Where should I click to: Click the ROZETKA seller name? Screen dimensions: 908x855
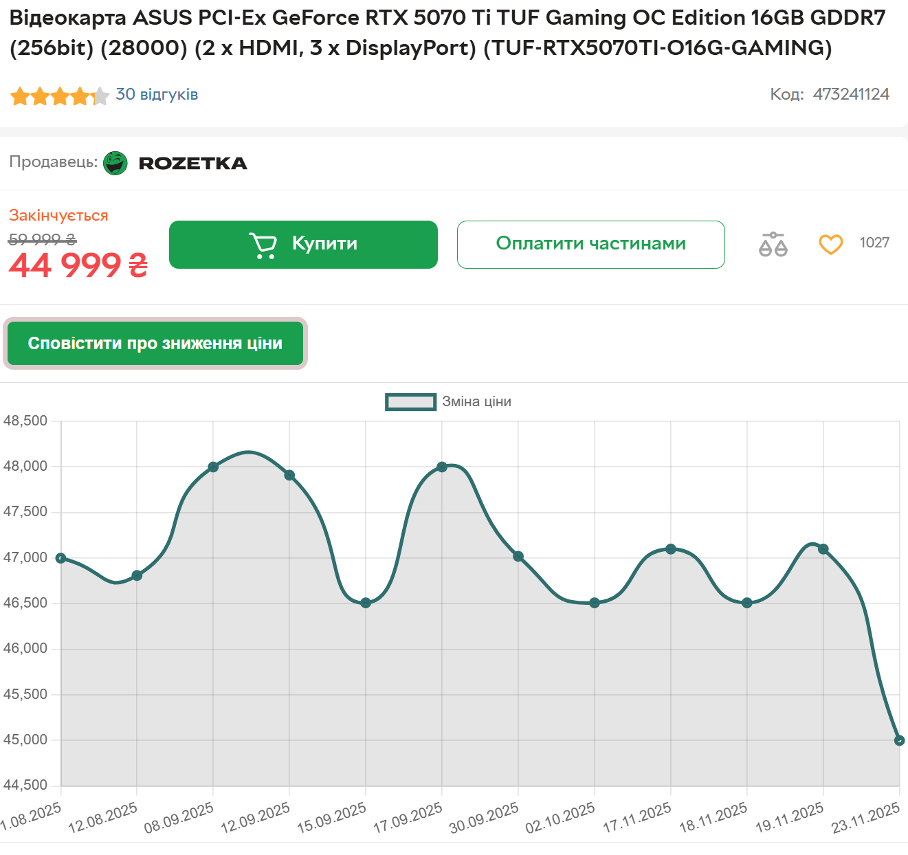tap(193, 164)
